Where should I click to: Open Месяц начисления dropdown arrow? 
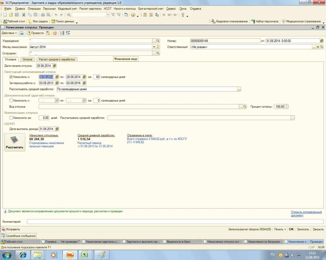tap(154, 47)
